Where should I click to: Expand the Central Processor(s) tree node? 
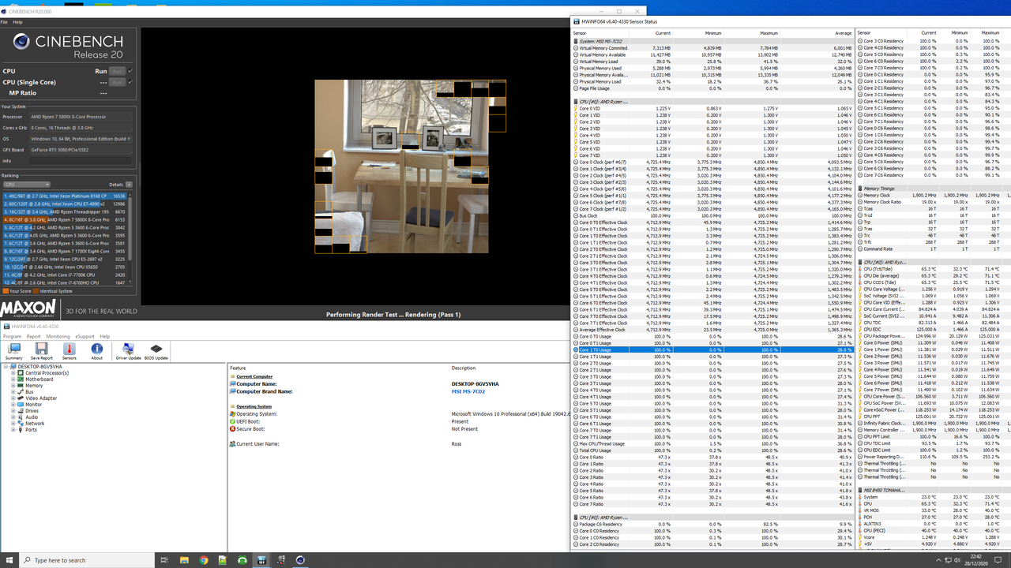(x=13, y=373)
